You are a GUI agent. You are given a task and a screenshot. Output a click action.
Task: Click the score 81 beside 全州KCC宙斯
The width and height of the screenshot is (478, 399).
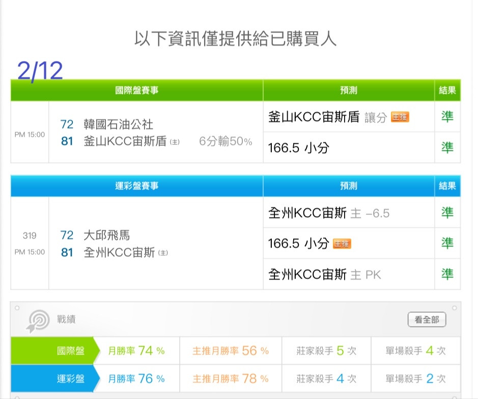(x=67, y=252)
